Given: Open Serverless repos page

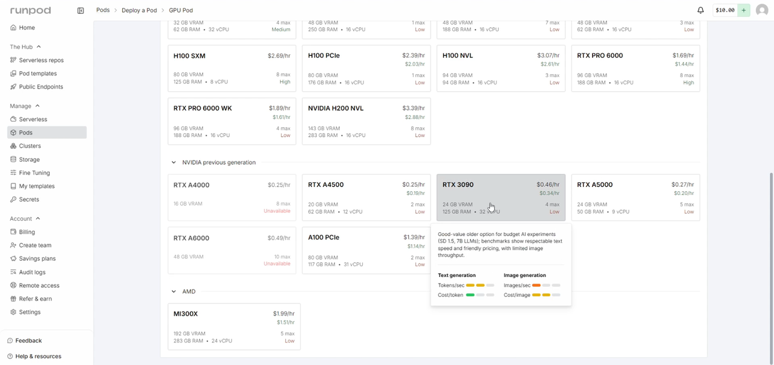Looking at the screenshot, I should [41, 60].
